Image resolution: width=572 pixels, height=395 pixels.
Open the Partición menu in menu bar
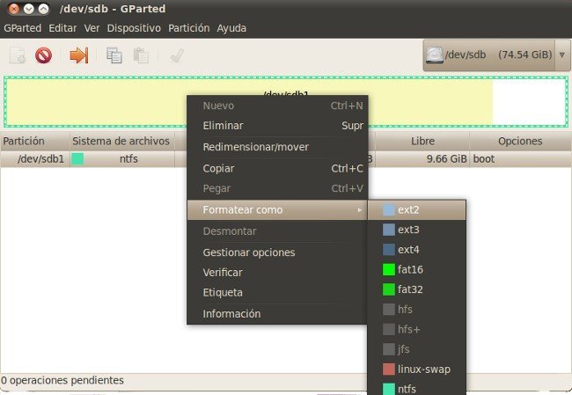click(x=188, y=27)
